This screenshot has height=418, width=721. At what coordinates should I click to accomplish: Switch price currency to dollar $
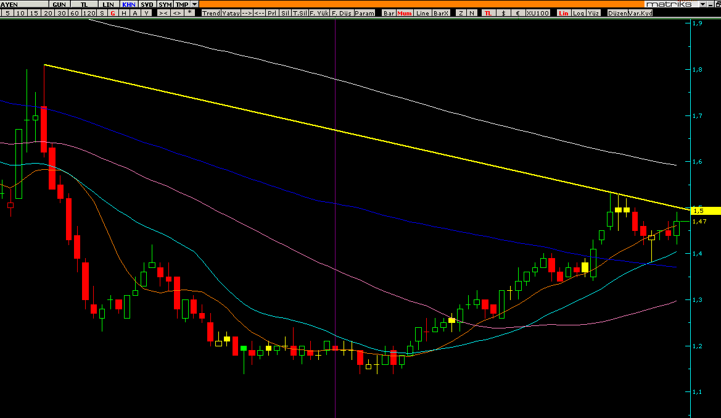pos(503,13)
